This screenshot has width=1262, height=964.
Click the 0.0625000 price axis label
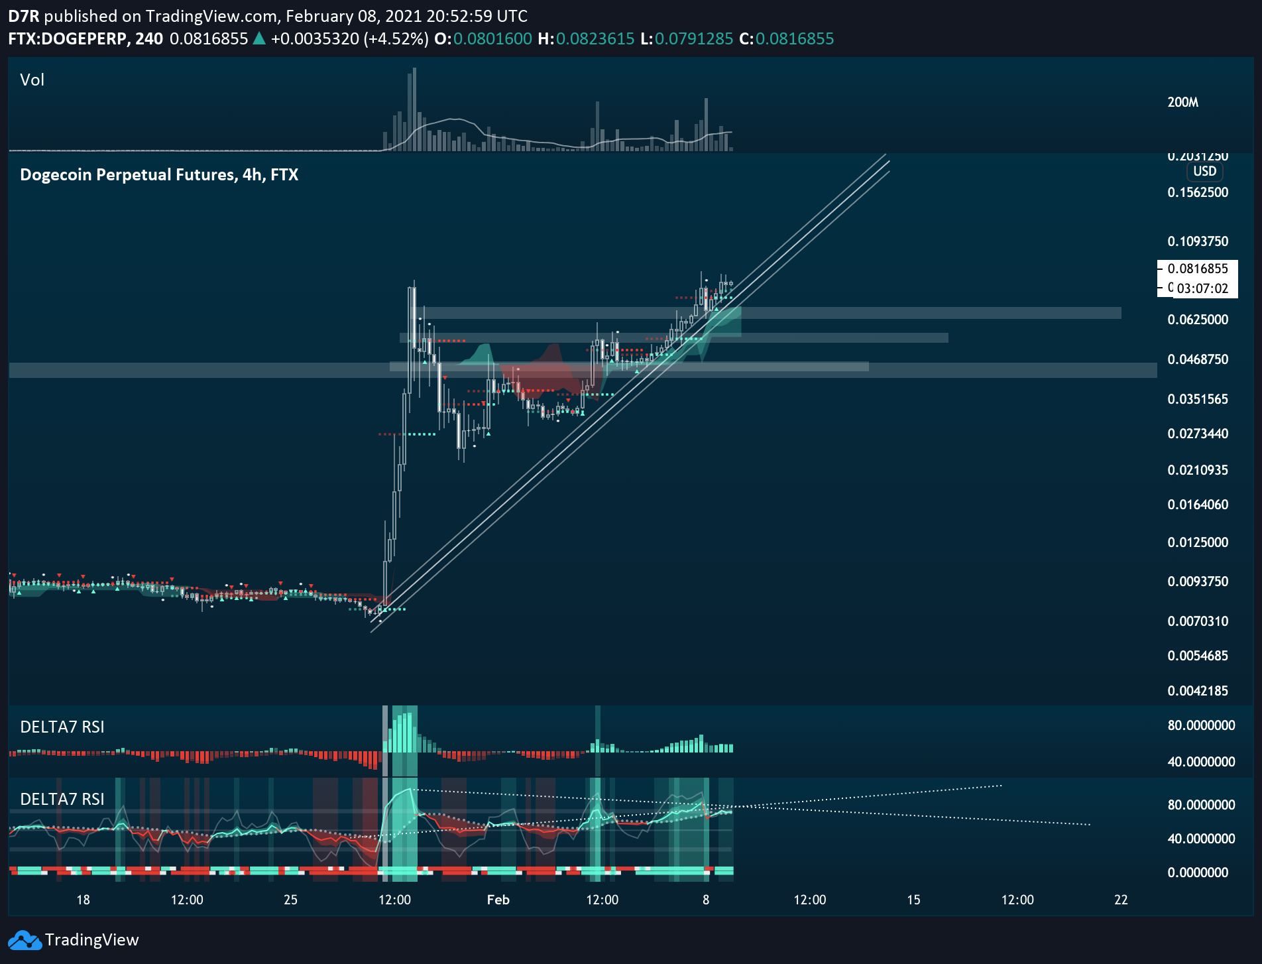coord(1198,320)
